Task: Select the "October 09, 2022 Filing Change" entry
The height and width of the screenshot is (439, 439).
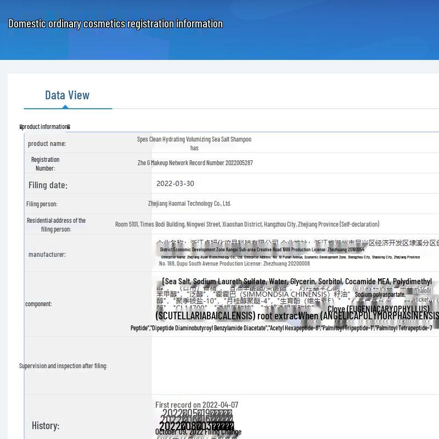Action: click(198, 432)
